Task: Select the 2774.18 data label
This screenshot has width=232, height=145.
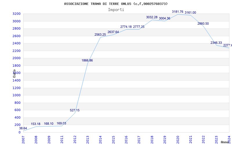Action: pyautogui.click(x=126, y=27)
